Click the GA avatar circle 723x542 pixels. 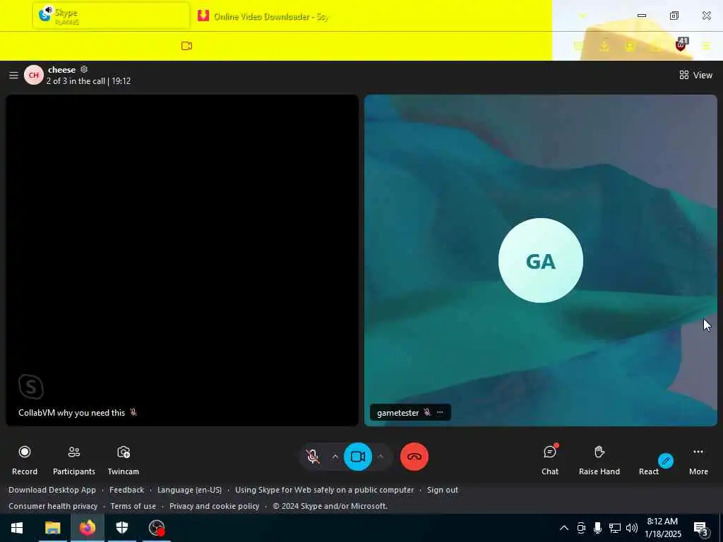click(x=540, y=260)
